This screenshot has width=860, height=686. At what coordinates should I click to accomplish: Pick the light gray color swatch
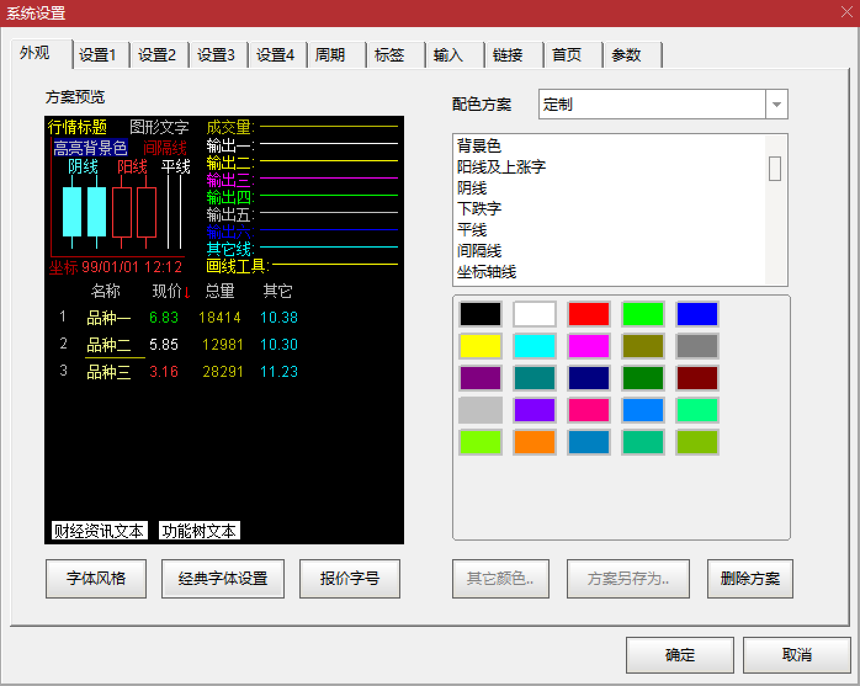point(481,410)
